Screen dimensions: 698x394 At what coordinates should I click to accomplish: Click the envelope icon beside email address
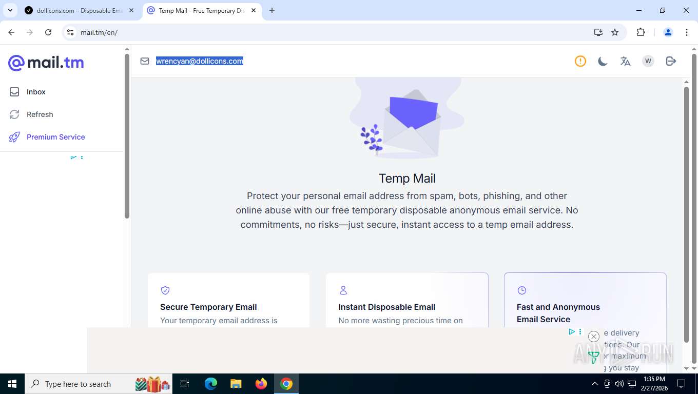[x=145, y=61]
